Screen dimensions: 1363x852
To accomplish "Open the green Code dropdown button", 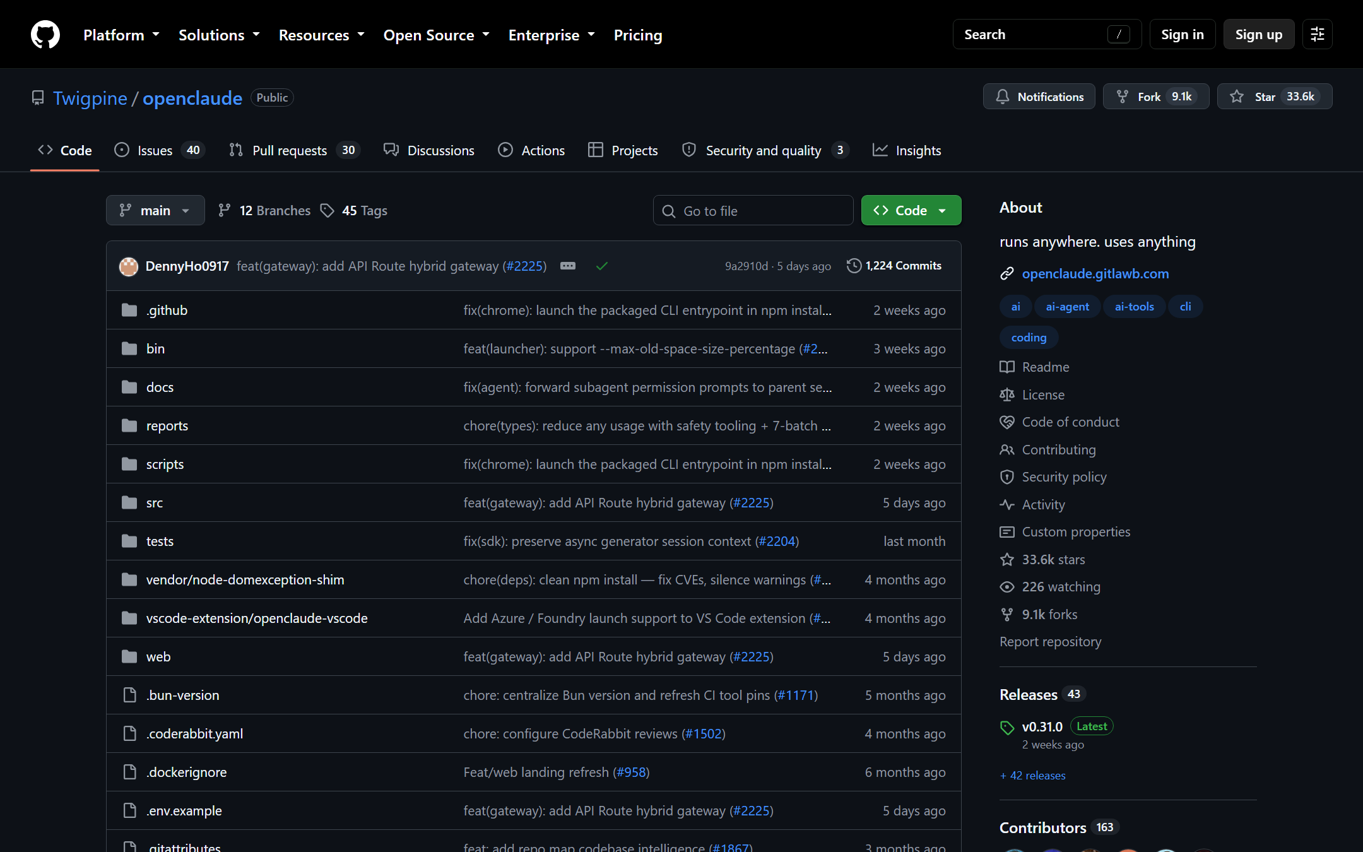I will [x=911, y=210].
